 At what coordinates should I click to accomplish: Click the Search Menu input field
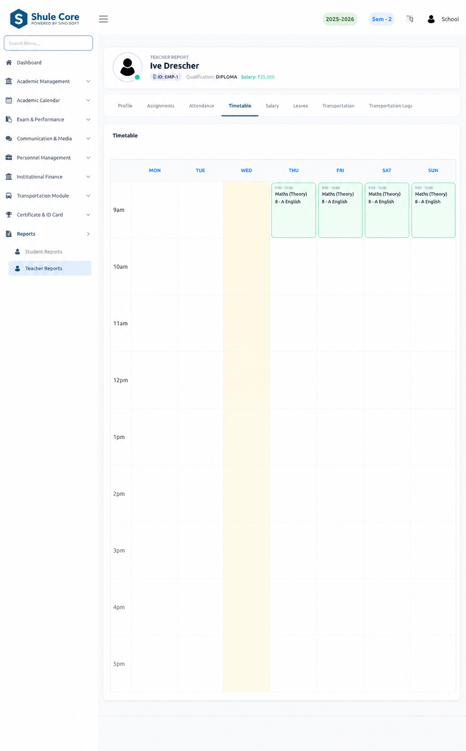pyautogui.click(x=48, y=43)
